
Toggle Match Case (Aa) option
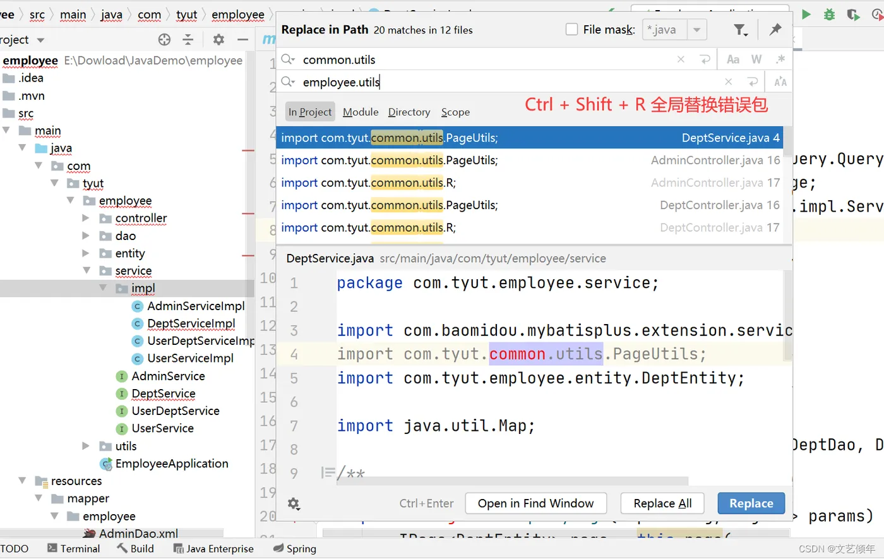(733, 59)
